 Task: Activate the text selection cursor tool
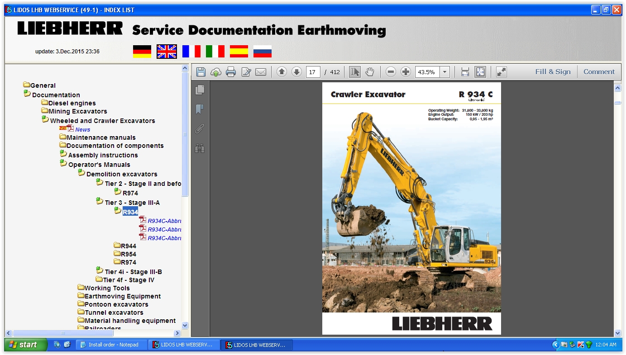point(355,72)
